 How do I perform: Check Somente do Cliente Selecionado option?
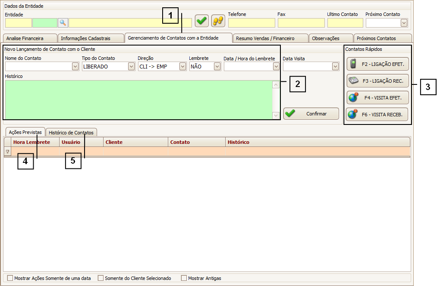[101, 278]
